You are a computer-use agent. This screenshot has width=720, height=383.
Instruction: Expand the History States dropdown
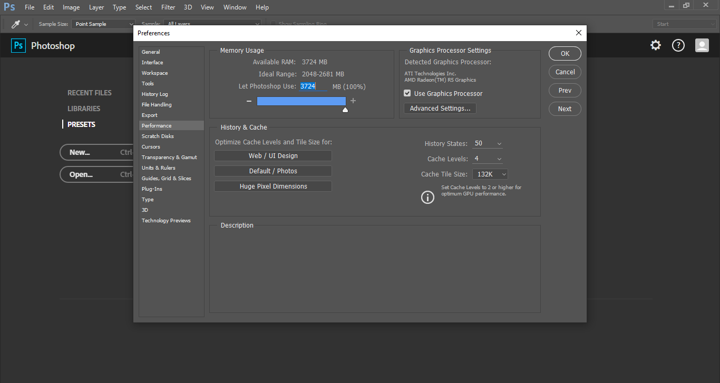(499, 144)
